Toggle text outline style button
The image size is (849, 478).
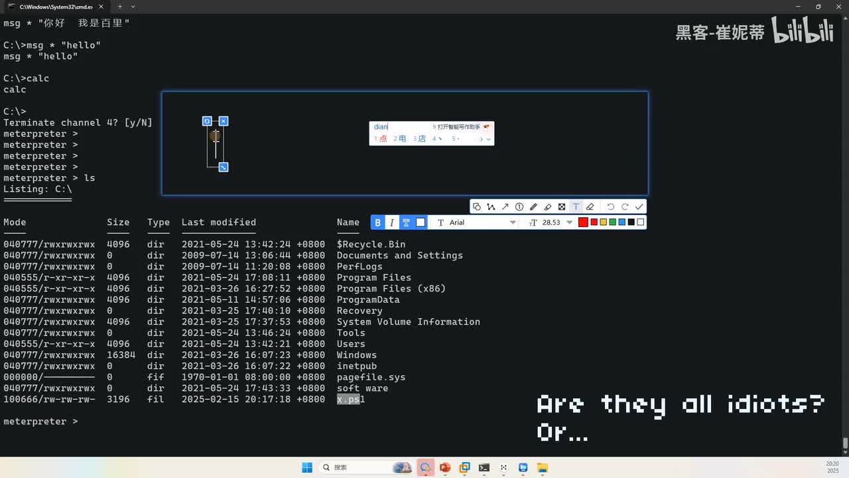(406, 222)
